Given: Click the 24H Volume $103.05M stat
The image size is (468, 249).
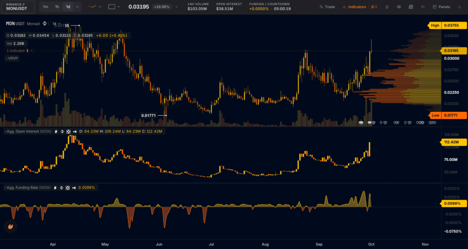Looking at the screenshot, I should tap(198, 6).
